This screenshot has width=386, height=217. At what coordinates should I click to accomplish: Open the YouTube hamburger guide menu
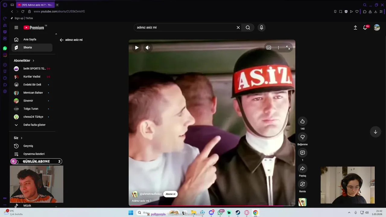(16, 27)
